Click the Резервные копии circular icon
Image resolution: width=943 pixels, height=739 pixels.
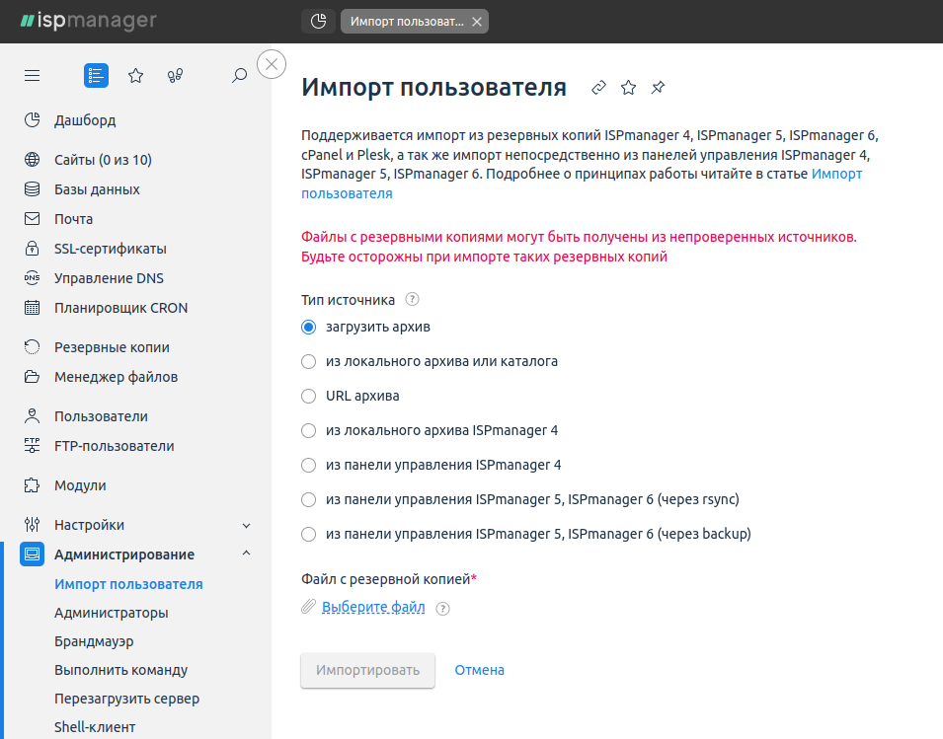coord(32,347)
